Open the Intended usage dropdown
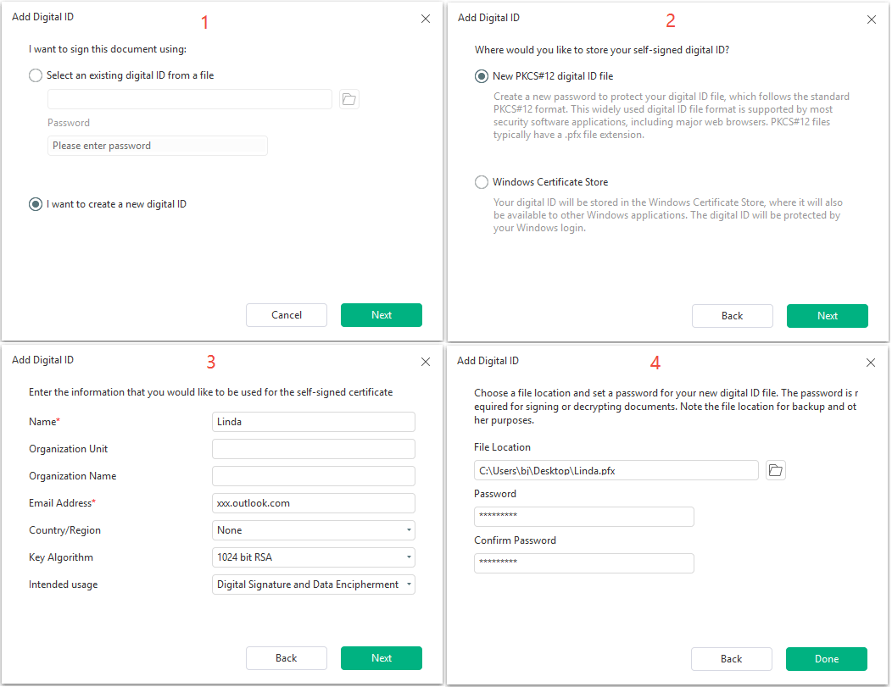This screenshot has width=892, height=687. [313, 585]
